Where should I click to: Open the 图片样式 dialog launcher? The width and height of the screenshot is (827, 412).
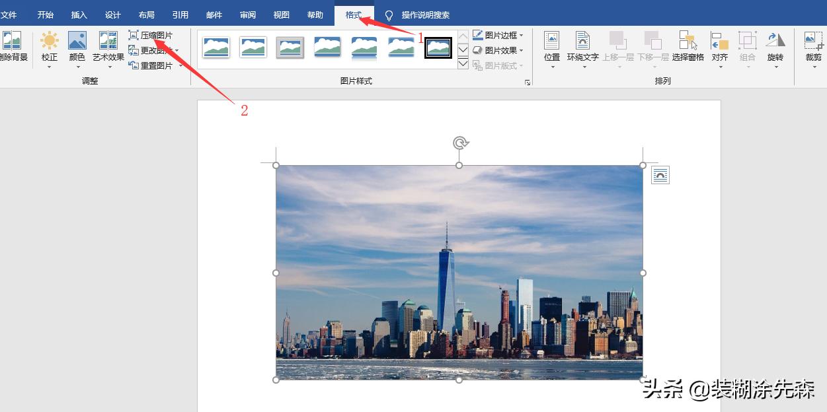click(528, 83)
